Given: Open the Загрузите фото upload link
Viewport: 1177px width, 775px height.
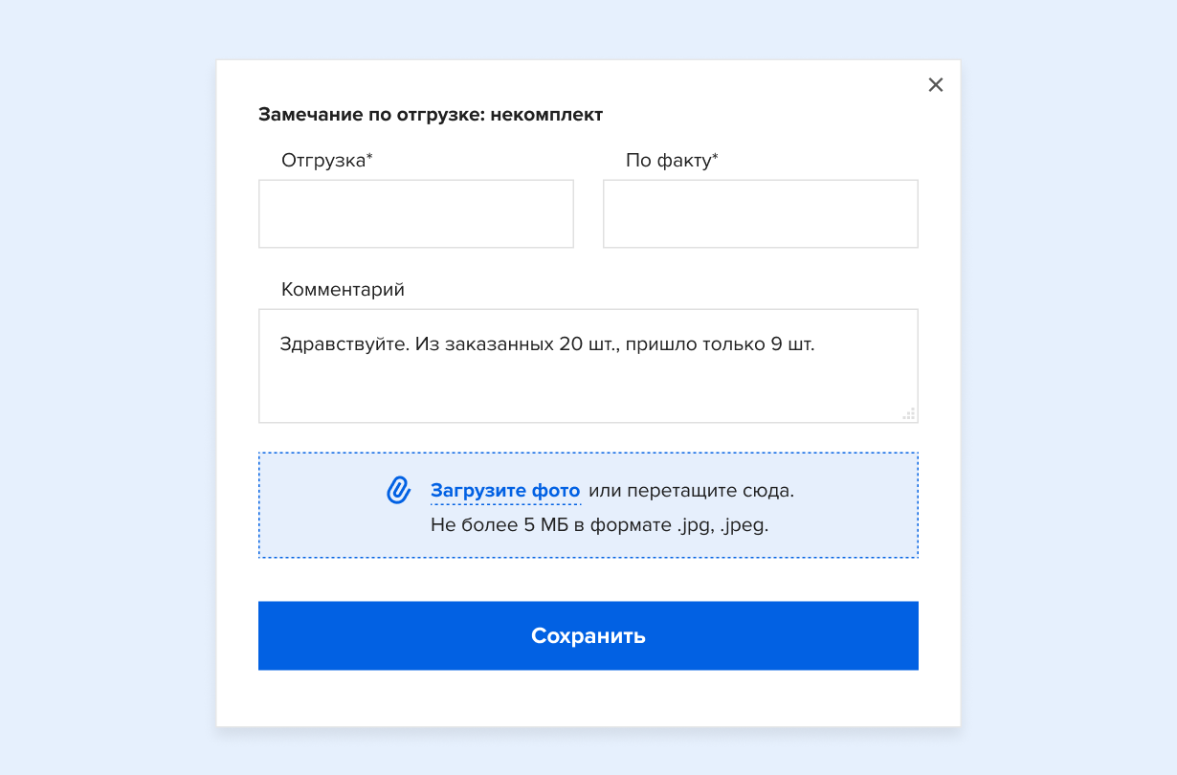Looking at the screenshot, I should (505, 491).
